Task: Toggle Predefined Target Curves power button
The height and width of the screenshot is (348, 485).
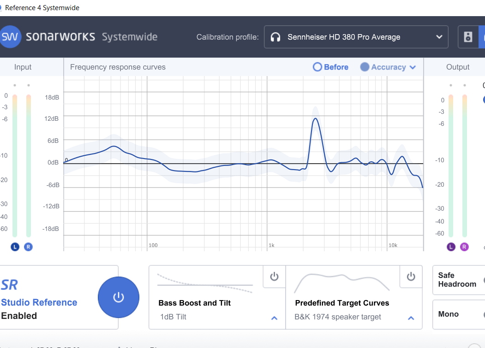Action: click(411, 276)
